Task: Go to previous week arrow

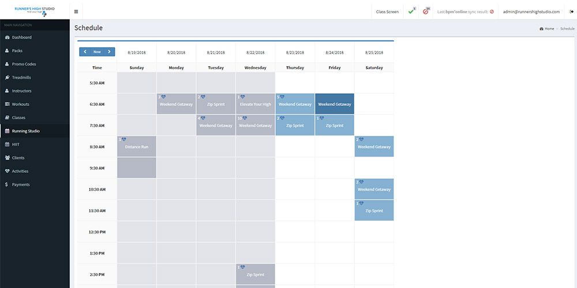Action: pos(85,52)
